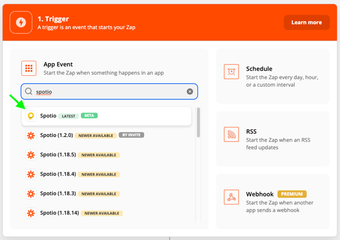Choose Spotio (1.18.4) from the list
The image size is (340, 240).
107,174
